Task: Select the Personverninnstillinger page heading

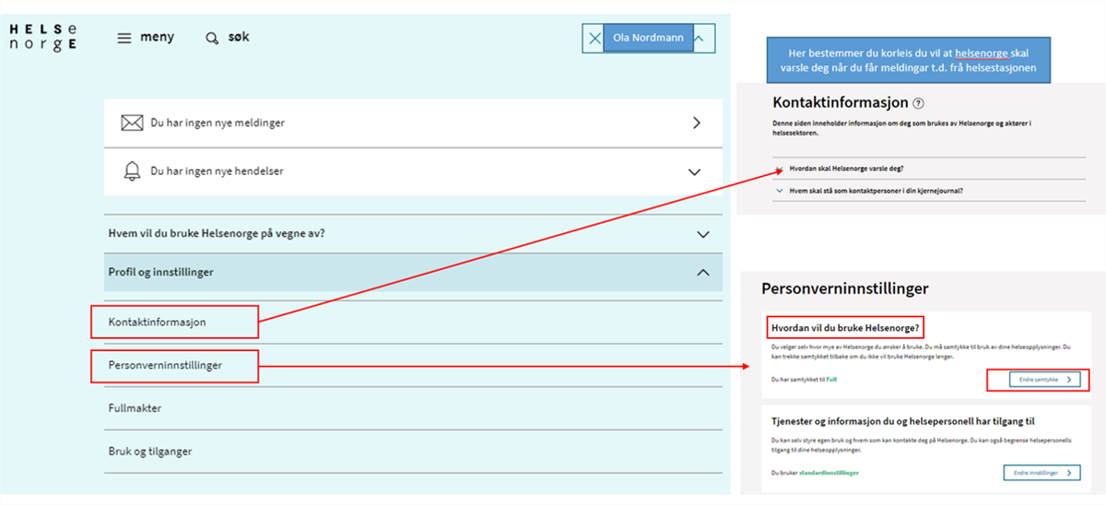Action: [x=844, y=289]
